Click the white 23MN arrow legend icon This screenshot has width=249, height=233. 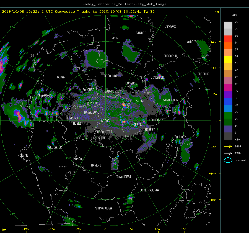[x=228, y=153]
